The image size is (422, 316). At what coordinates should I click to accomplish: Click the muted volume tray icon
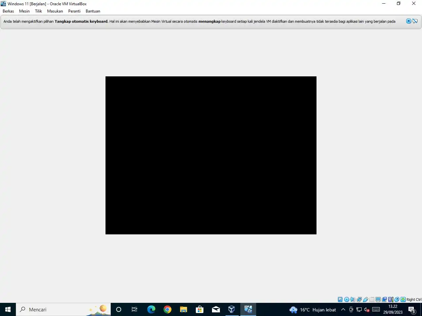(x=367, y=309)
